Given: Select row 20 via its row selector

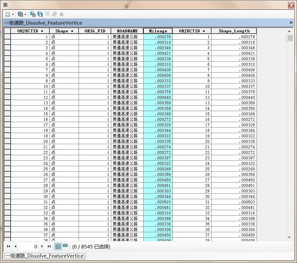Looking at the screenshot, I should click(7, 141).
